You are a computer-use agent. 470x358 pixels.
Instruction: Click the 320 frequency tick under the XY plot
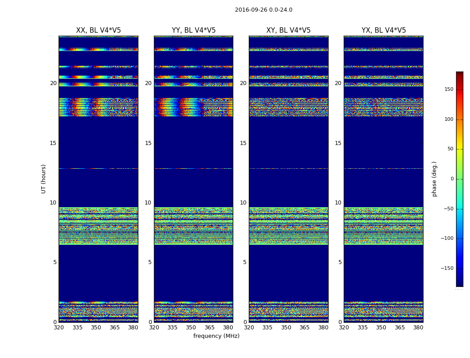coord(249,328)
